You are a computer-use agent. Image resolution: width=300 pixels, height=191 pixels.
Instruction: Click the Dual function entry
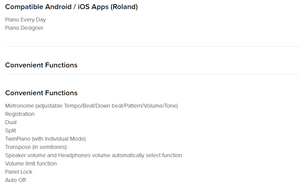(11, 122)
